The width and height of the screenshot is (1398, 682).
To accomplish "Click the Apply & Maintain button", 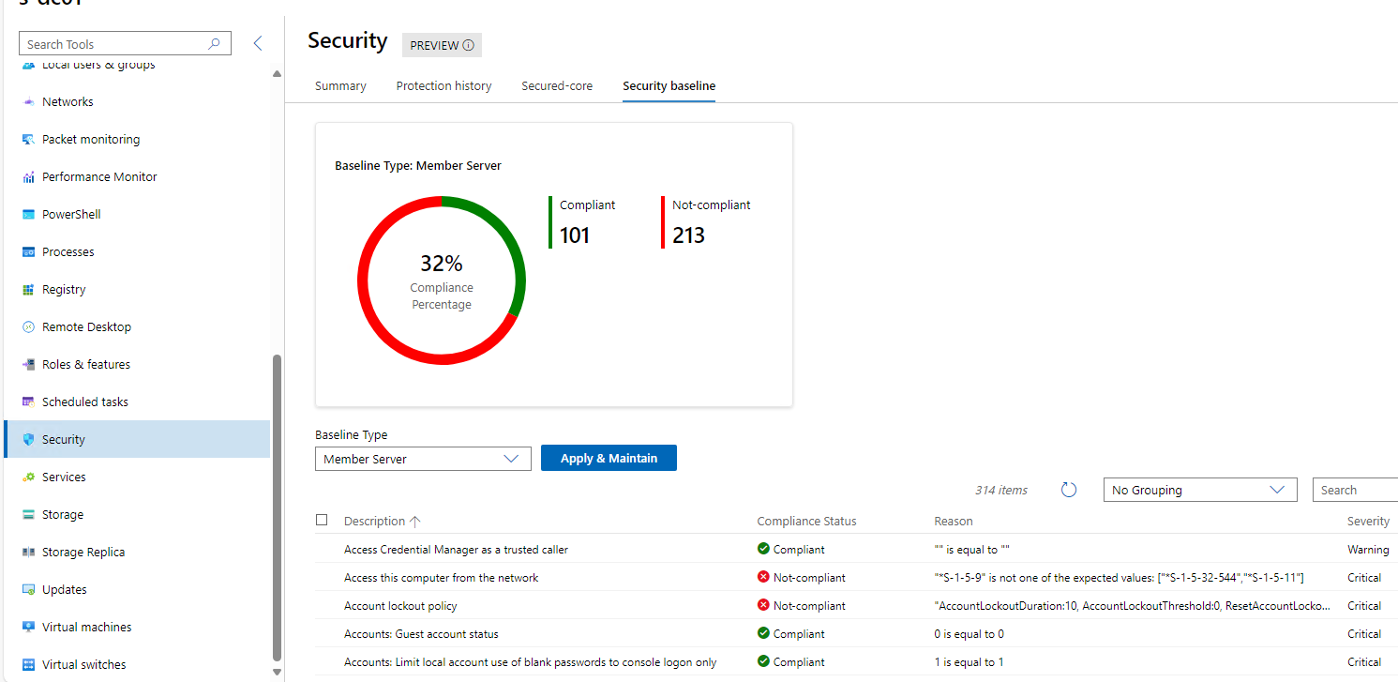I will (609, 458).
